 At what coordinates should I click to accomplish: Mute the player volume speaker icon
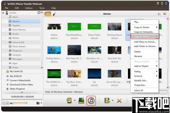(11, 103)
